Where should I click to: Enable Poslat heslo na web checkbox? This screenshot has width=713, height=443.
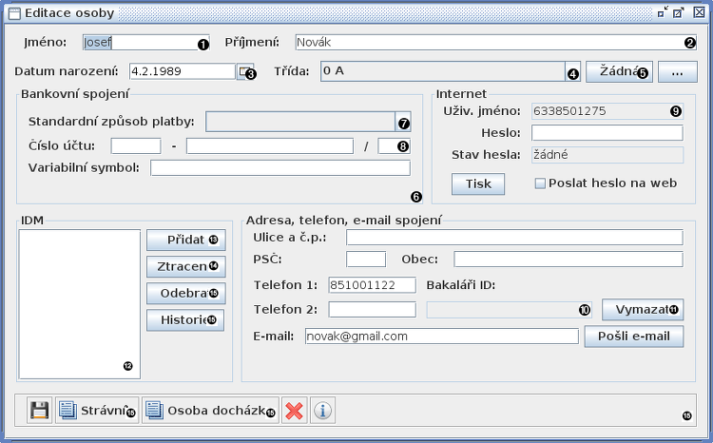click(x=540, y=183)
